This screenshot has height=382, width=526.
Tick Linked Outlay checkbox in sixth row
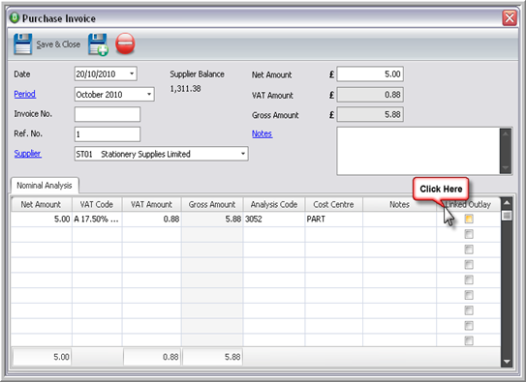point(469,295)
